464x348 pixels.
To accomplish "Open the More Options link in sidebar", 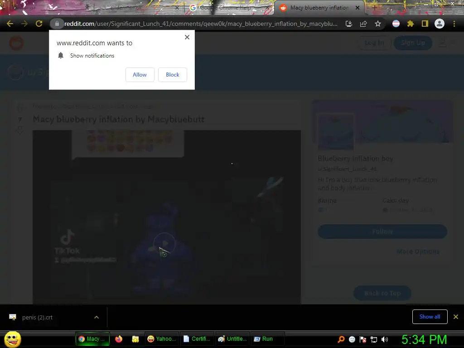I will click(x=418, y=251).
